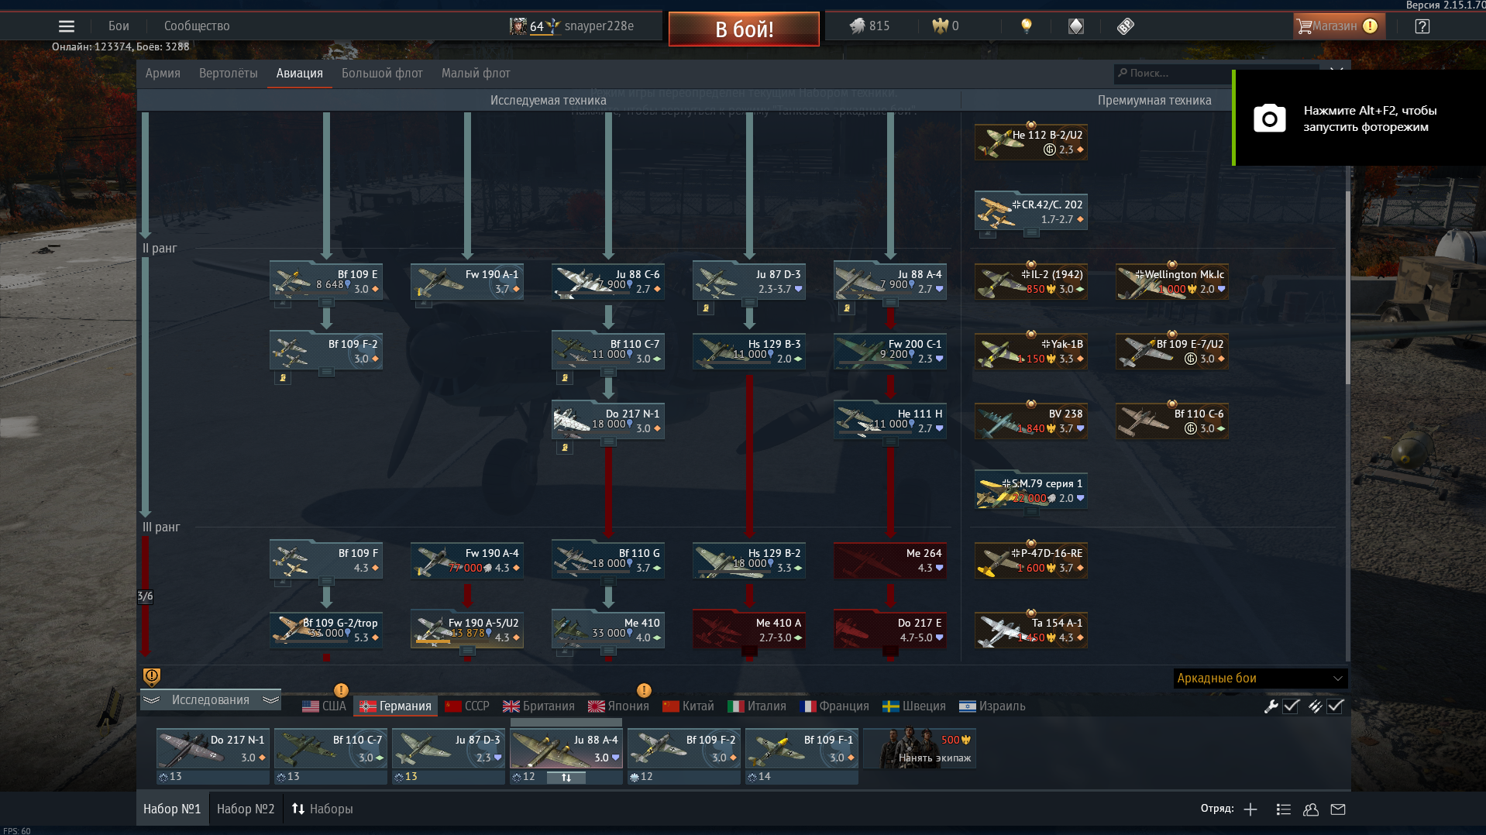
Task: Select the Ju 88 A-4 crew slot
Action: pyautogui.click(x=566, y=748)
